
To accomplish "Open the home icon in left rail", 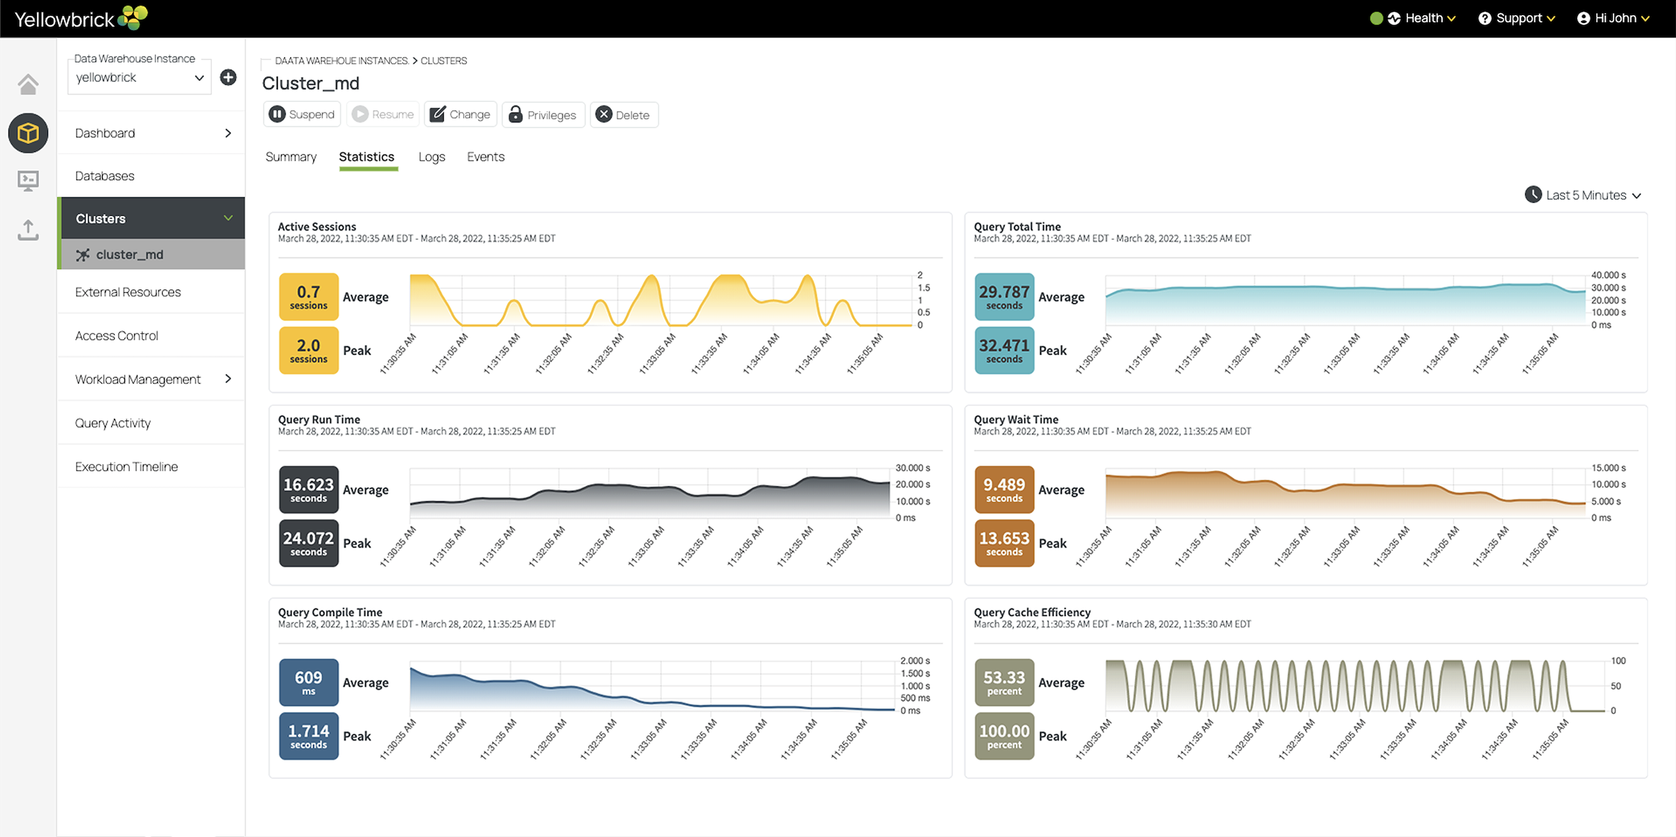I will pos(28,84).
